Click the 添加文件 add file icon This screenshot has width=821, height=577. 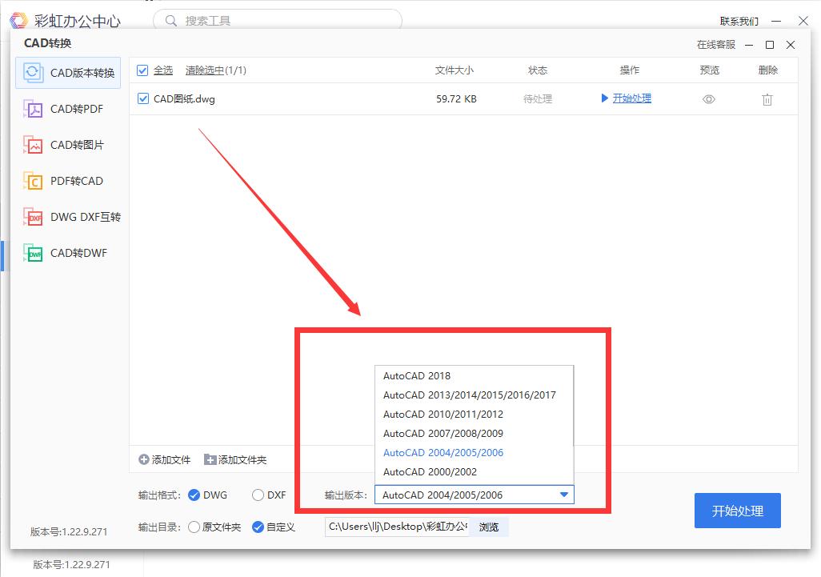click(143, 459)
